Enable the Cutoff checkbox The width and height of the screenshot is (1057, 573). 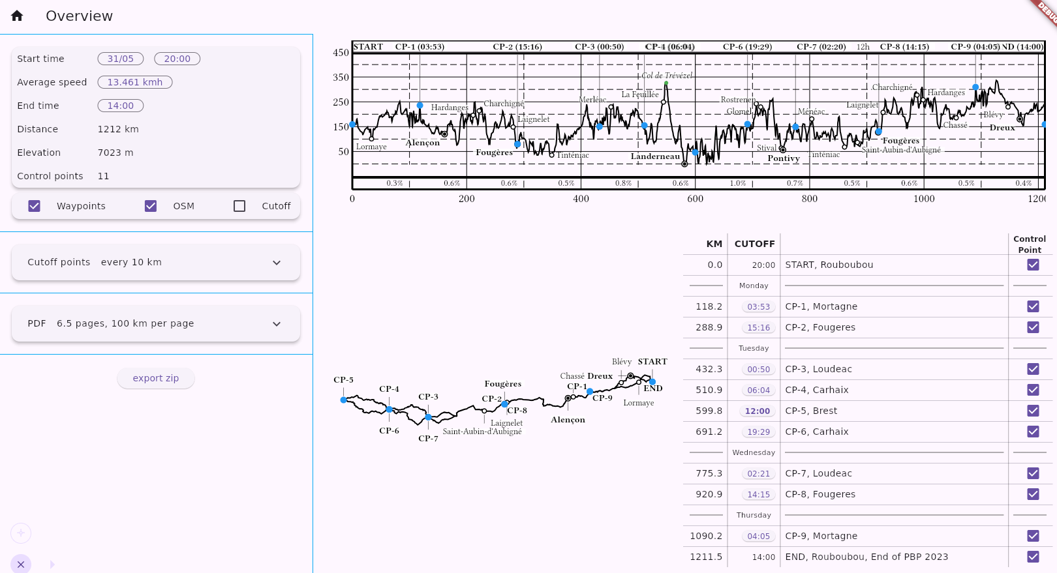(x=239, y=206)
